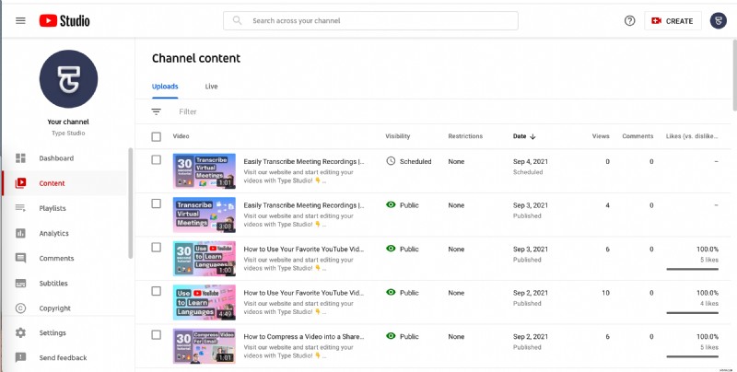Click Public eye icon on 1:00 languages row

click(391, 249)
